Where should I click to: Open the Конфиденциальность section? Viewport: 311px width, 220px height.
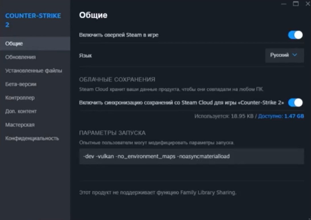pos(32,138)
